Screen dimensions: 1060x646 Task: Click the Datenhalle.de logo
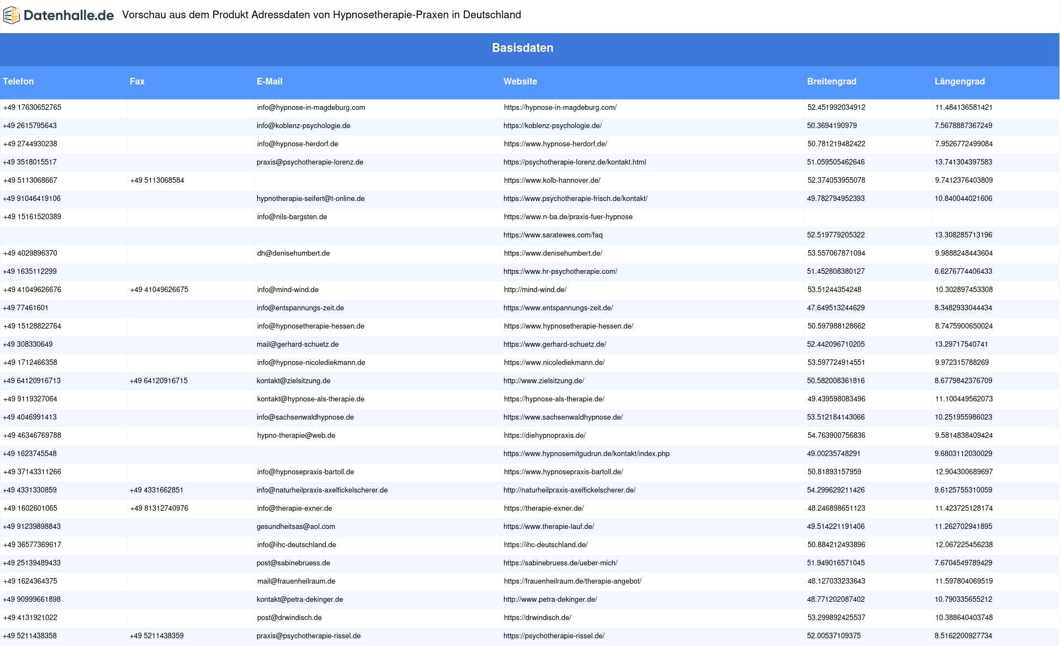coord(59,15)
